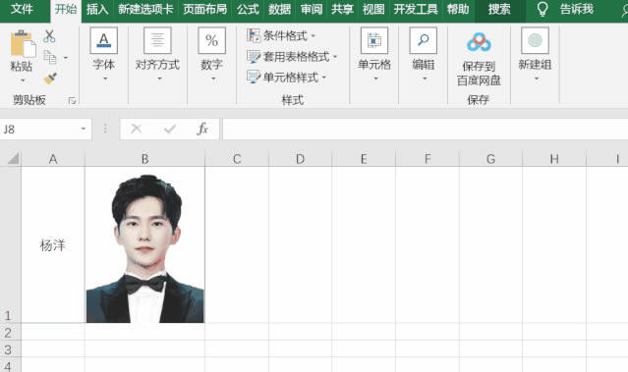
Task: Click the Paste clipboard icon
Action: point(23,43)
